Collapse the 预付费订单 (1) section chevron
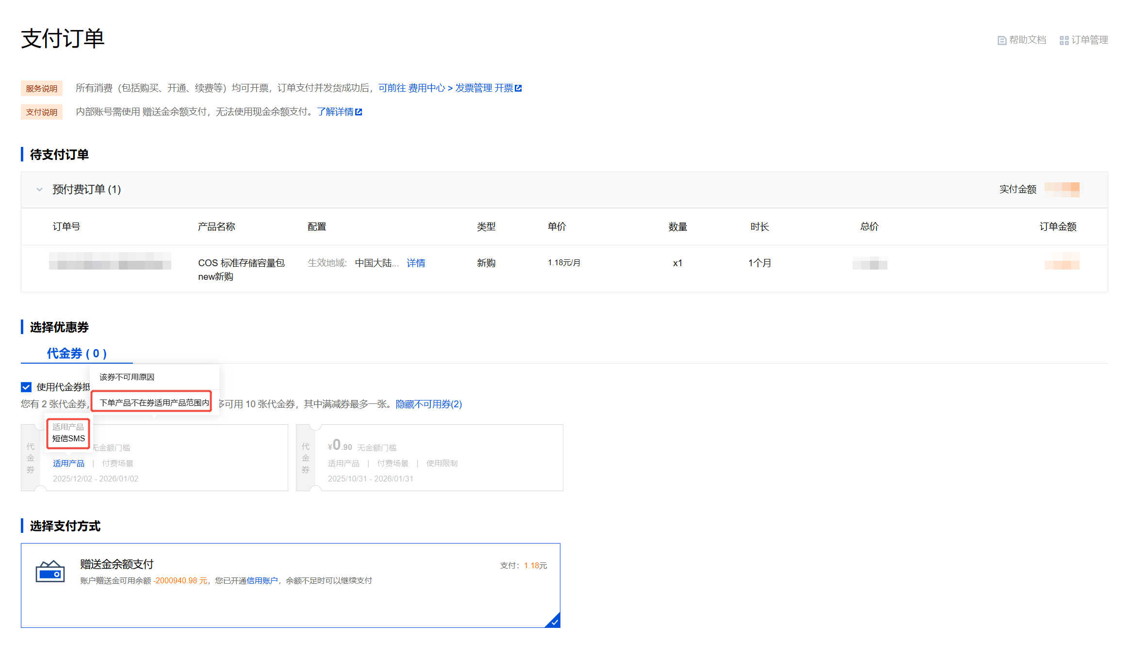The width and height of the screenshot is (1132, 672). pos(39,190)
